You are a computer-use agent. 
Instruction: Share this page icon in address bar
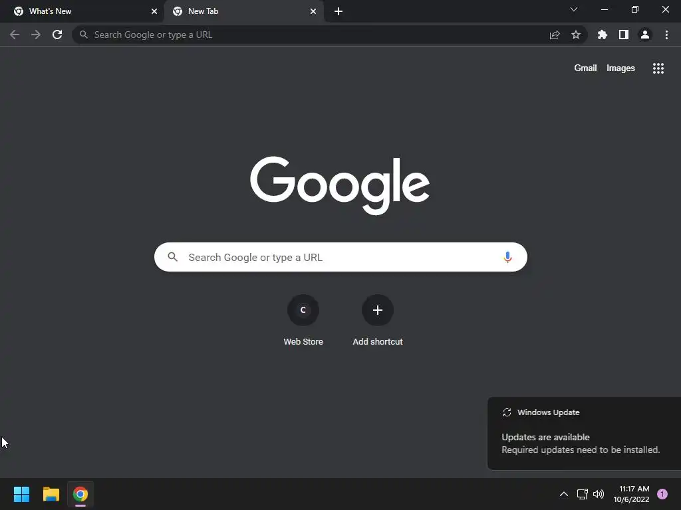tap(555, 35)
